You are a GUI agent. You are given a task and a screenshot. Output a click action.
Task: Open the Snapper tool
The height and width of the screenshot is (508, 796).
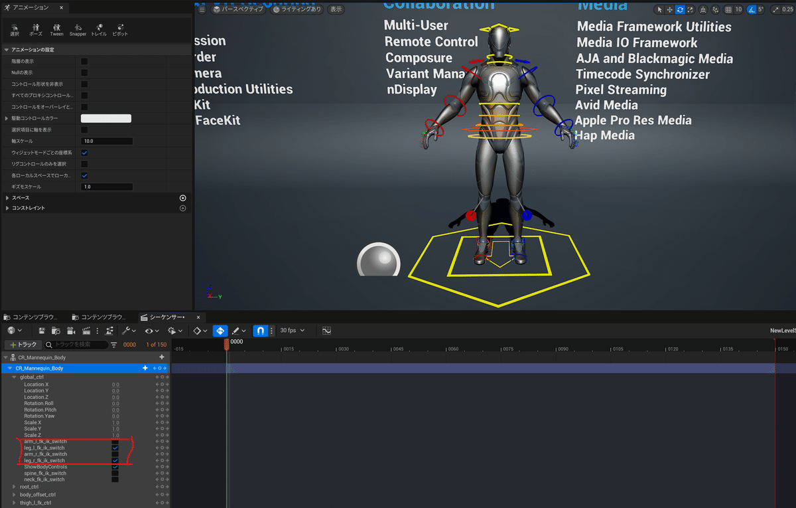point(78,29)
